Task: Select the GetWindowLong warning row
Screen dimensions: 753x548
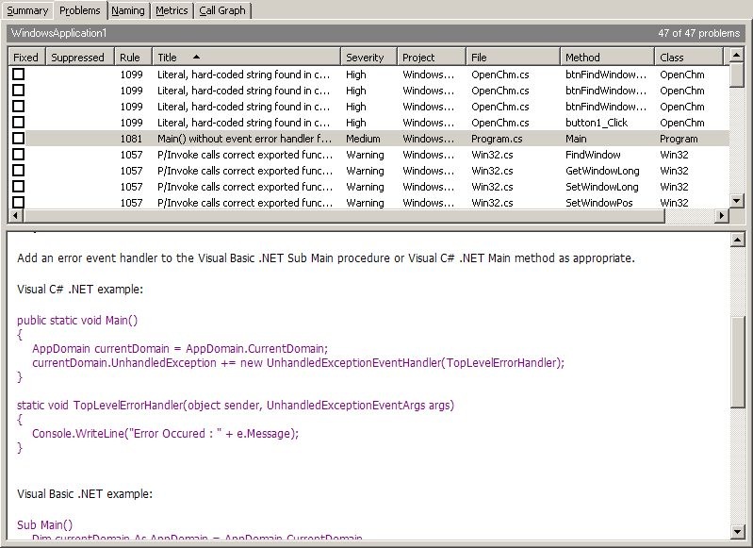Action: (x=377, y=171)
